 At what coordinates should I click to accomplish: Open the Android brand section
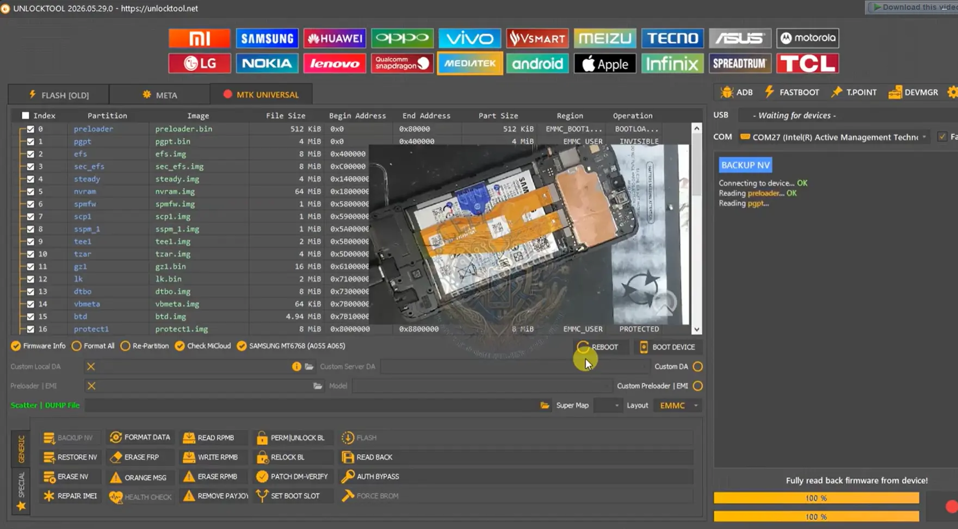point(537,64)
